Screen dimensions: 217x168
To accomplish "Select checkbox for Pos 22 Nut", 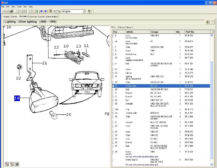I will click(113, 100).
